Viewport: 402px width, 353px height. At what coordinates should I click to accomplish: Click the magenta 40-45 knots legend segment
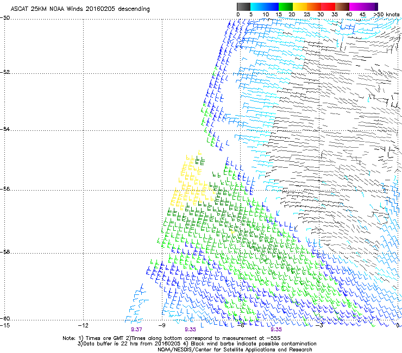point(356,7)
